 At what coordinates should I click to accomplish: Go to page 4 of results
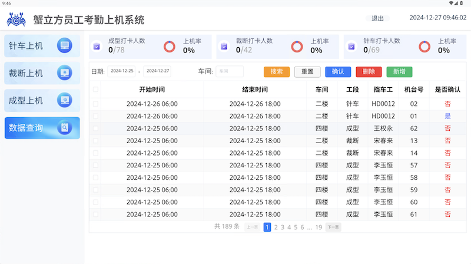[289, 227]
